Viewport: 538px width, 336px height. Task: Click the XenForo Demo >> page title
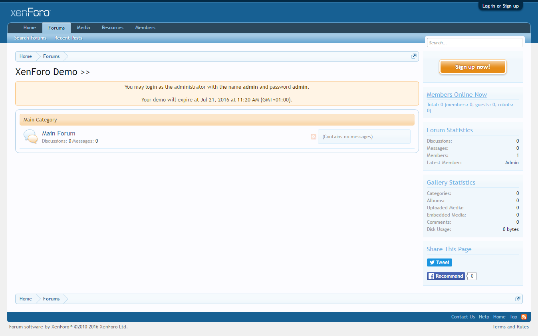click(x=52, y=72)
